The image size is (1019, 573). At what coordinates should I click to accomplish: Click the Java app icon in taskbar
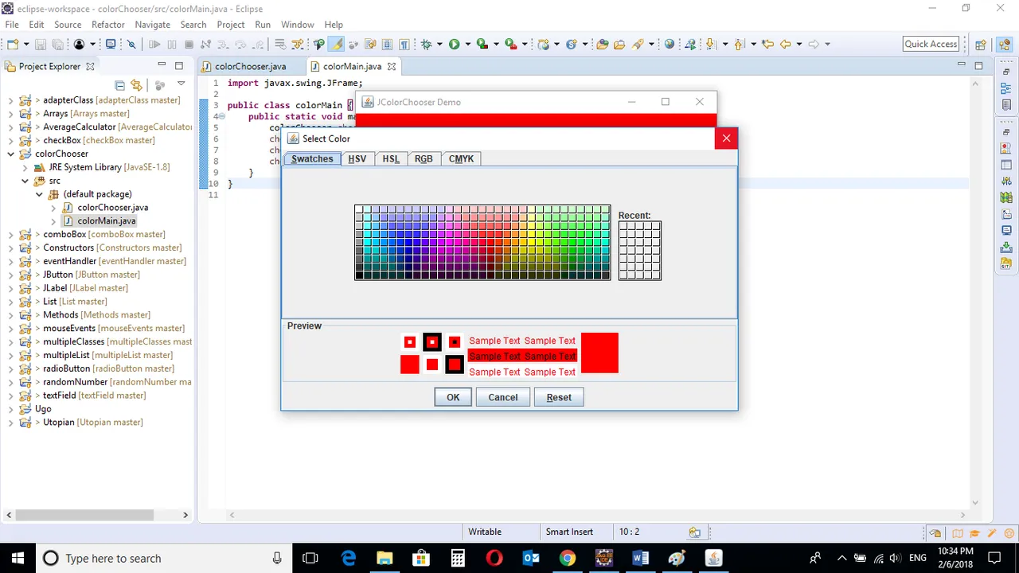pyautogui.click(x=713, y=558)
